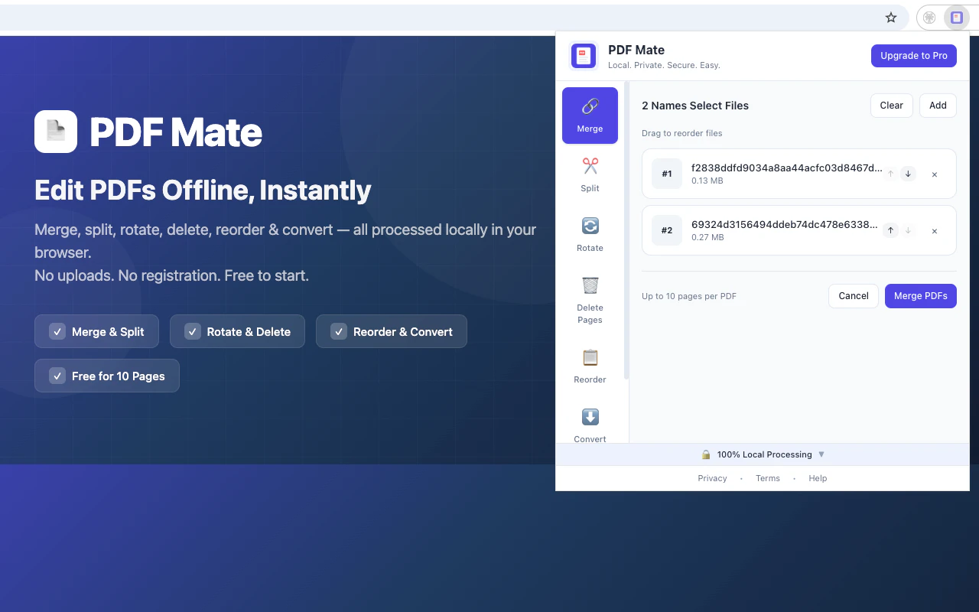Click the 'Drag to reorder files' hint
979x612 pixels.
(x=682, y=133)
